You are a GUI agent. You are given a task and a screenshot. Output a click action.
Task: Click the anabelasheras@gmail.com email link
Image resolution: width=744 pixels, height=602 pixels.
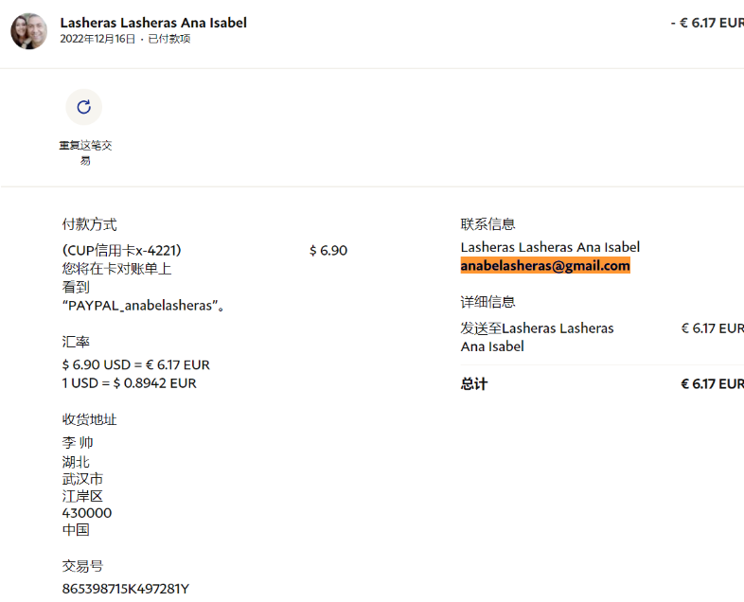pos(545,266)
